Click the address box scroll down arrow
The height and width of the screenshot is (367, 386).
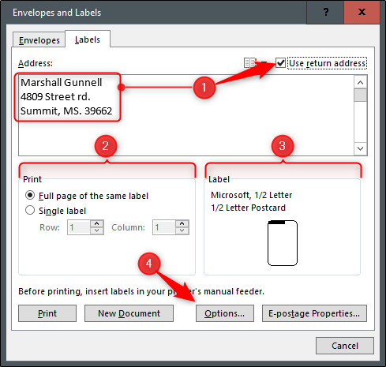point(360,148)
